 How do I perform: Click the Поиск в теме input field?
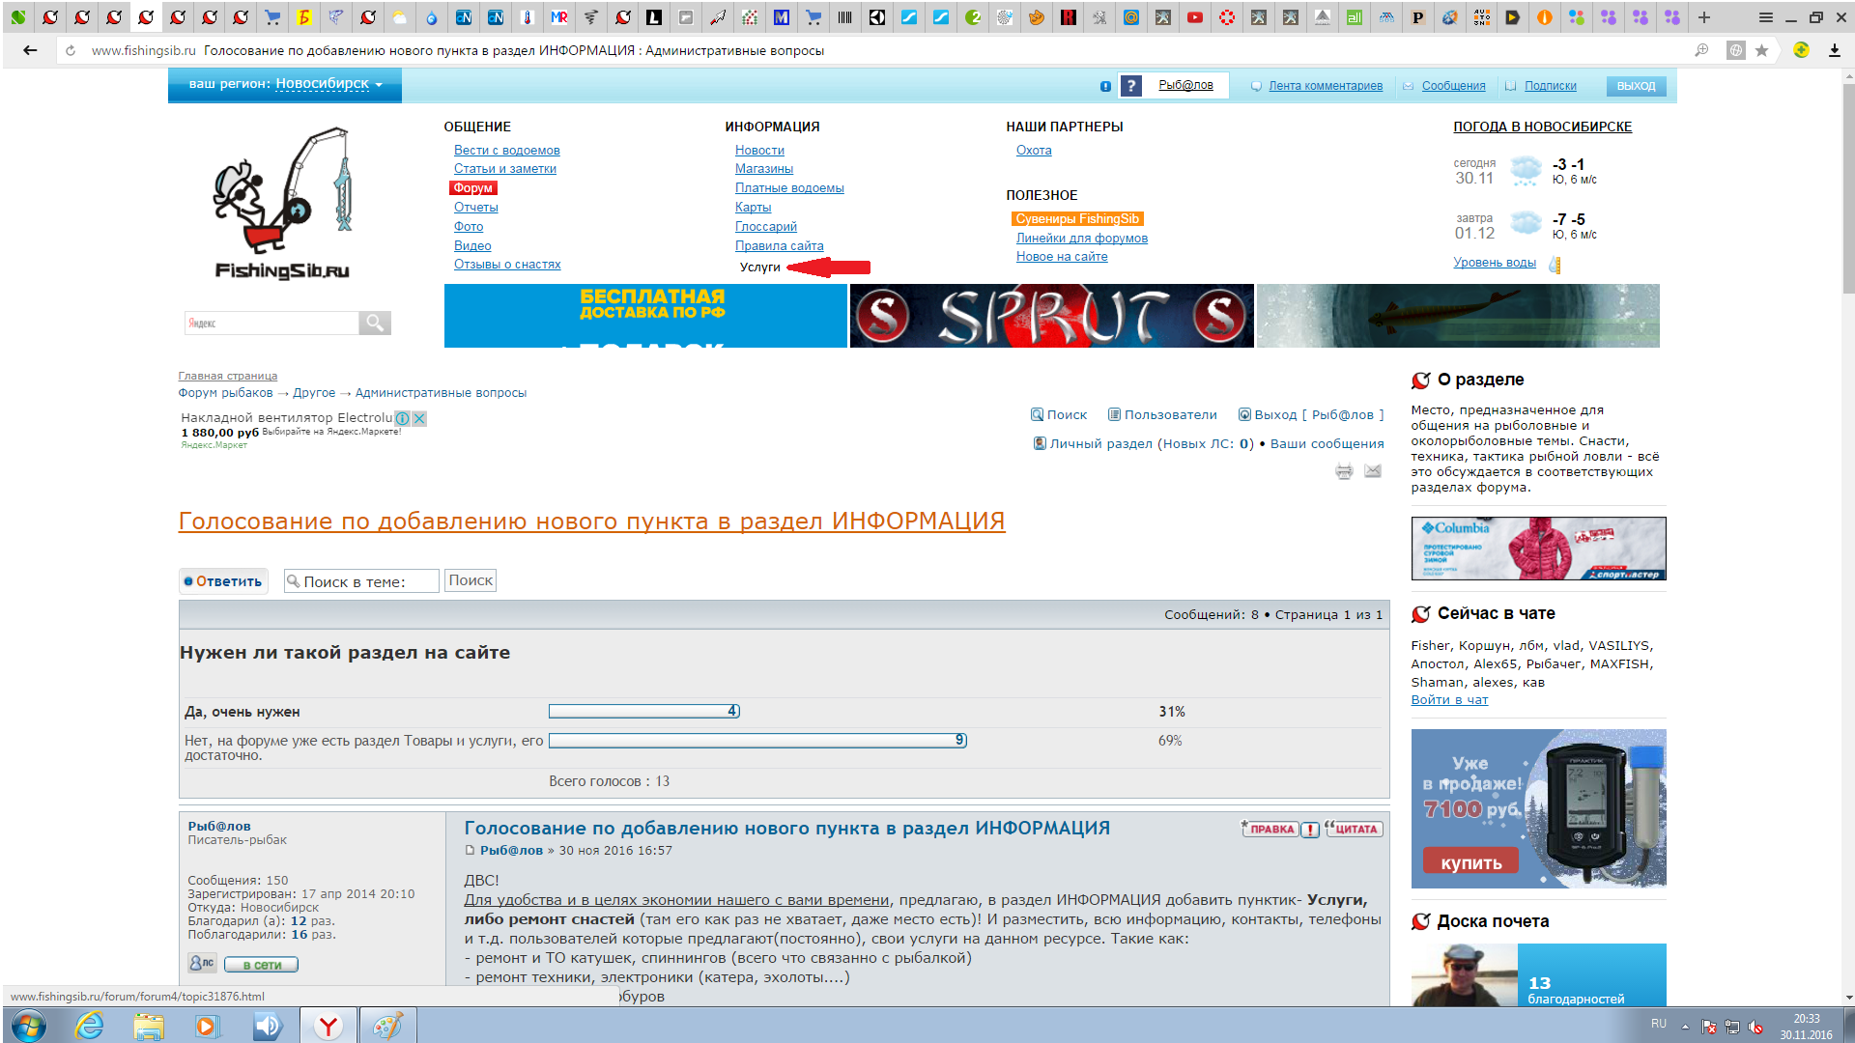click(x=362, y=581)
